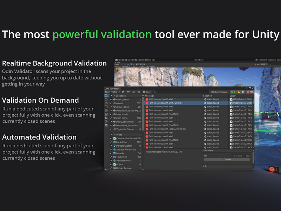Collapse the Locations group triangle
The height and width of the screenshot is (211, 281).
[115, 96]
